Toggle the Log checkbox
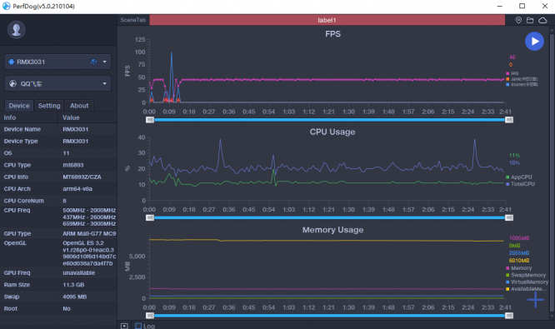555x329 pixels. pos(138,326)
